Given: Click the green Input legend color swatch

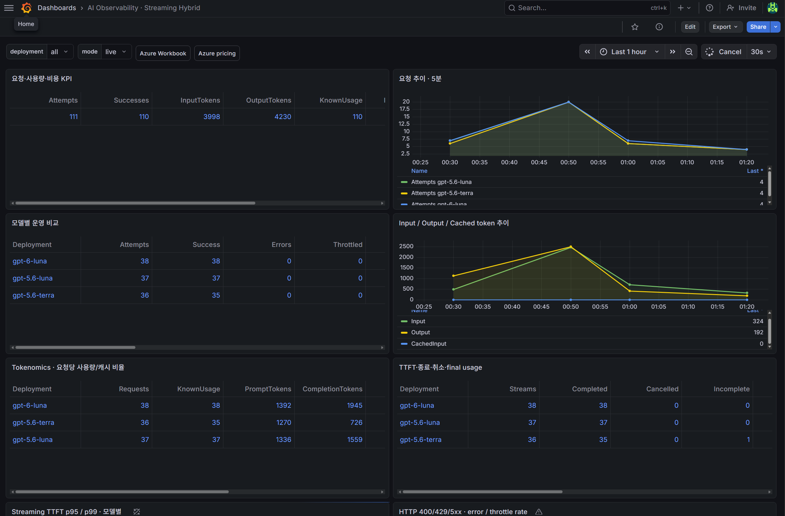Looking at the screenshot, I should coord(404,322).
